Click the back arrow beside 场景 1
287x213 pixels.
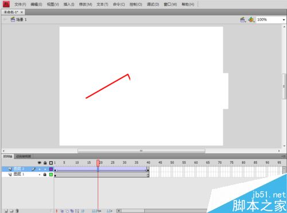(x=5, y=19)
